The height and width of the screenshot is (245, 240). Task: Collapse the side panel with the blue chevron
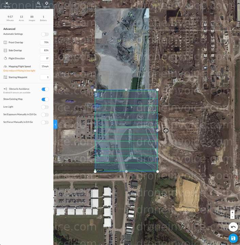pos(55,125)
